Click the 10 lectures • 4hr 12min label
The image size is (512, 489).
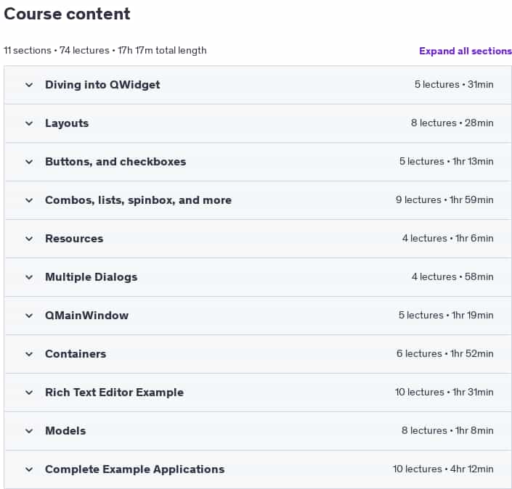(443, 469)
